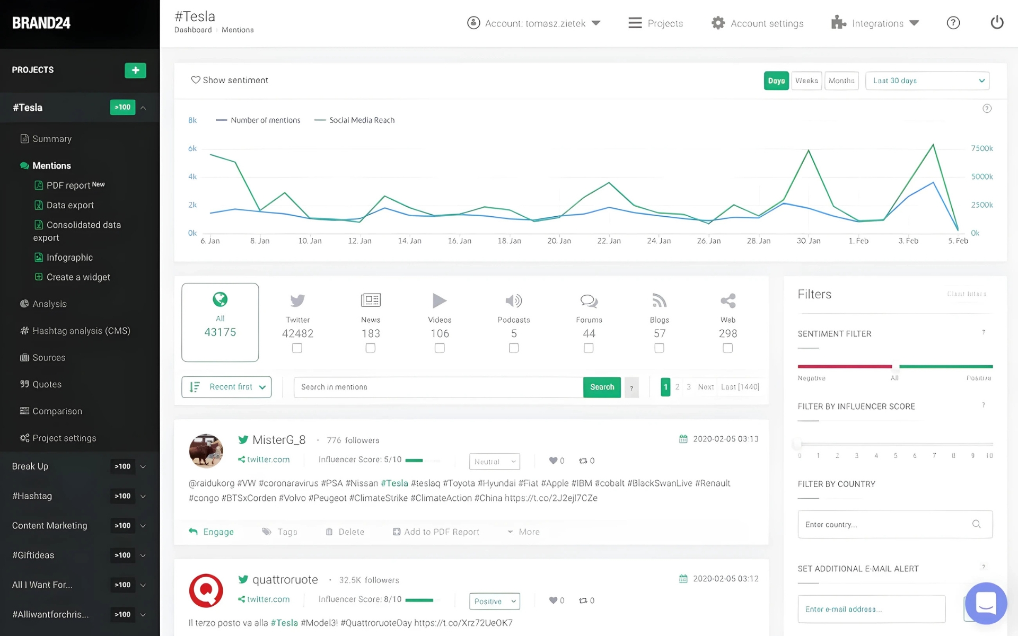
Task: Open the More menu on MisterG_8 mention
Action: (523, 532)
